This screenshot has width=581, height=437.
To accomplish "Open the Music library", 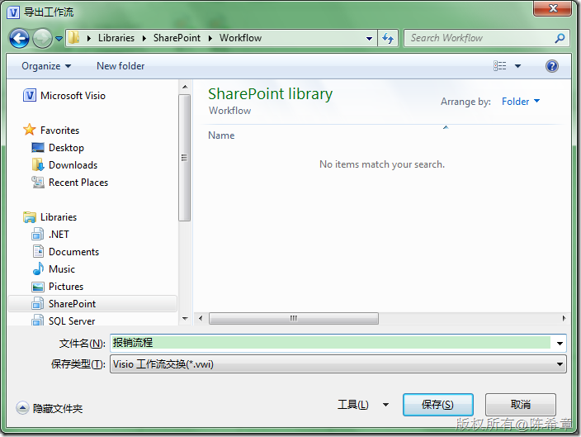I will tap(62, 269).
